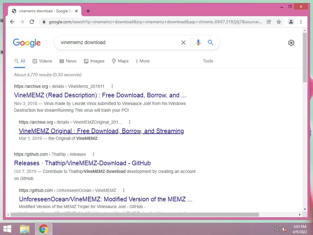Click github.com UnforeseenOcean VineMEMZ breadcrumb
The image size is (313, 235).
click(68, 190)
